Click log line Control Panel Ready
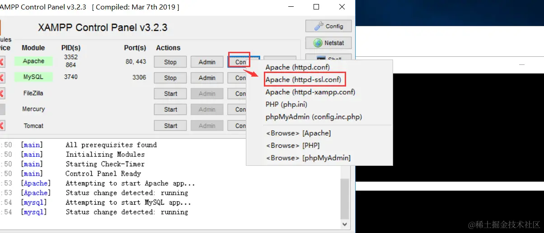The image size is (544, 233). point(103,174)
